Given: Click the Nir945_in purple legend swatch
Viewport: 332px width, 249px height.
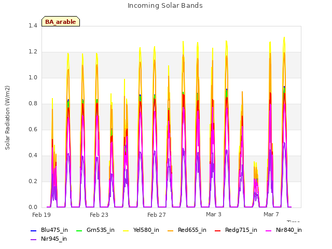Looking at the screenshot, I should [34, 240].
